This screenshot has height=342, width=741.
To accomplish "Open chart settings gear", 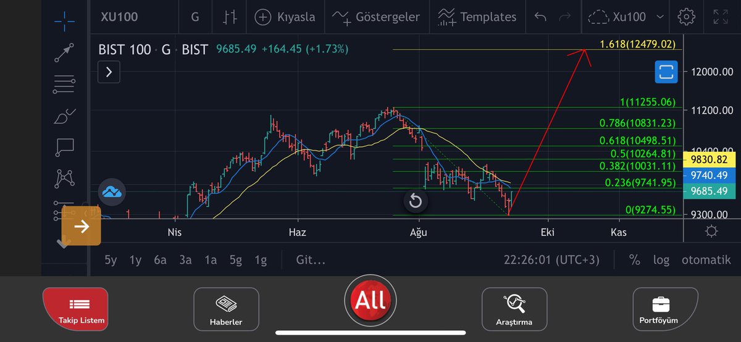I will (x=685, y=17).
